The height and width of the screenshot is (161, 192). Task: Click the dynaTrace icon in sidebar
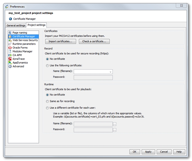(x=10, y=59)
